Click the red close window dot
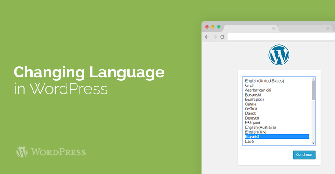Image resolution: width=335 pixels, height=174 pixels. click(207, 27)
